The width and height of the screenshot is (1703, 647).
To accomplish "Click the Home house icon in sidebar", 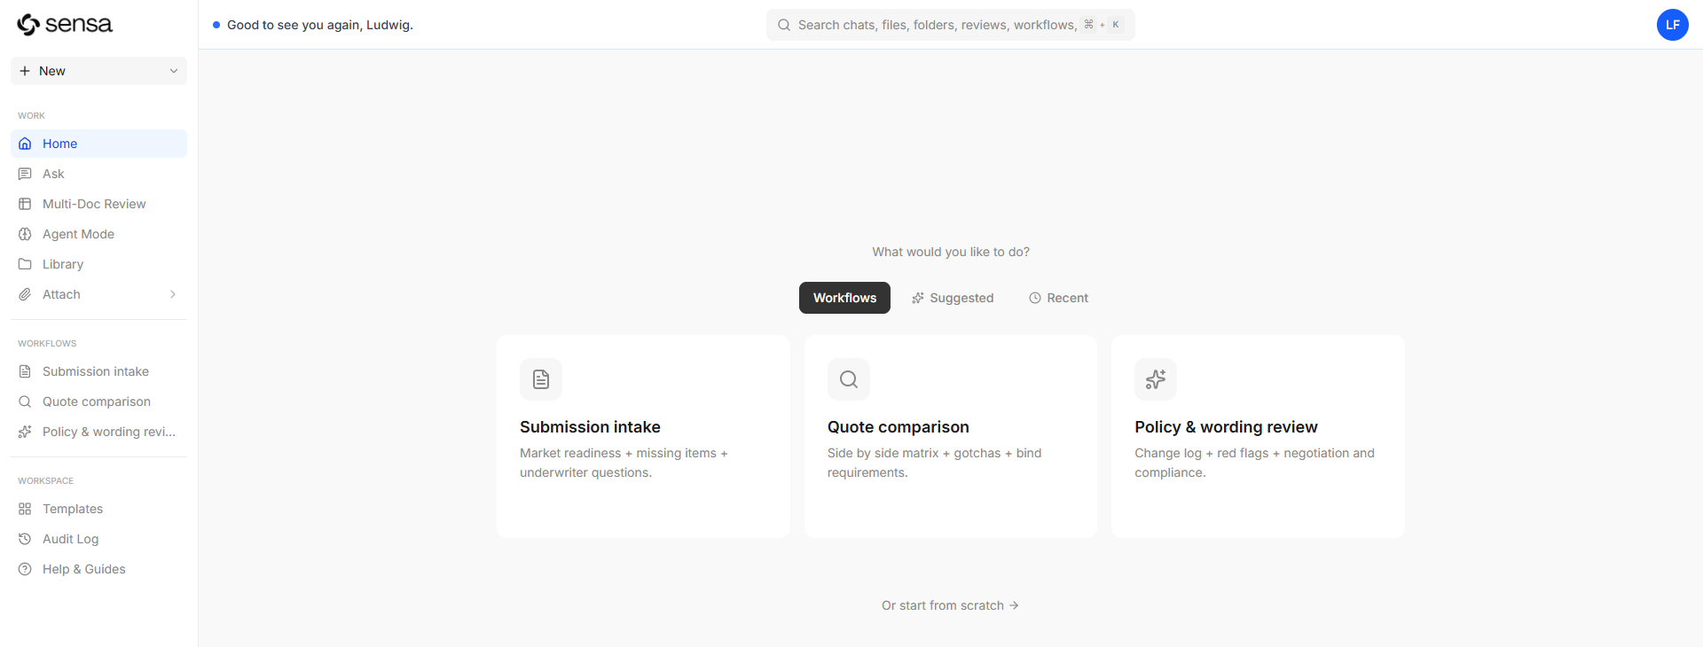I will pyautogui.click(x=25, y=144).
